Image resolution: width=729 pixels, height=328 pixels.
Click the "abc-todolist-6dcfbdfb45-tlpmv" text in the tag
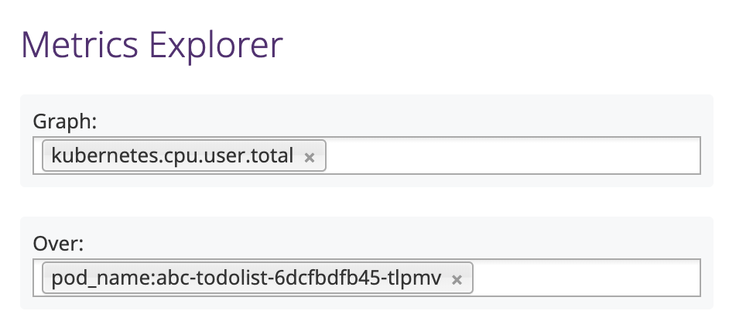coord(299,278)
